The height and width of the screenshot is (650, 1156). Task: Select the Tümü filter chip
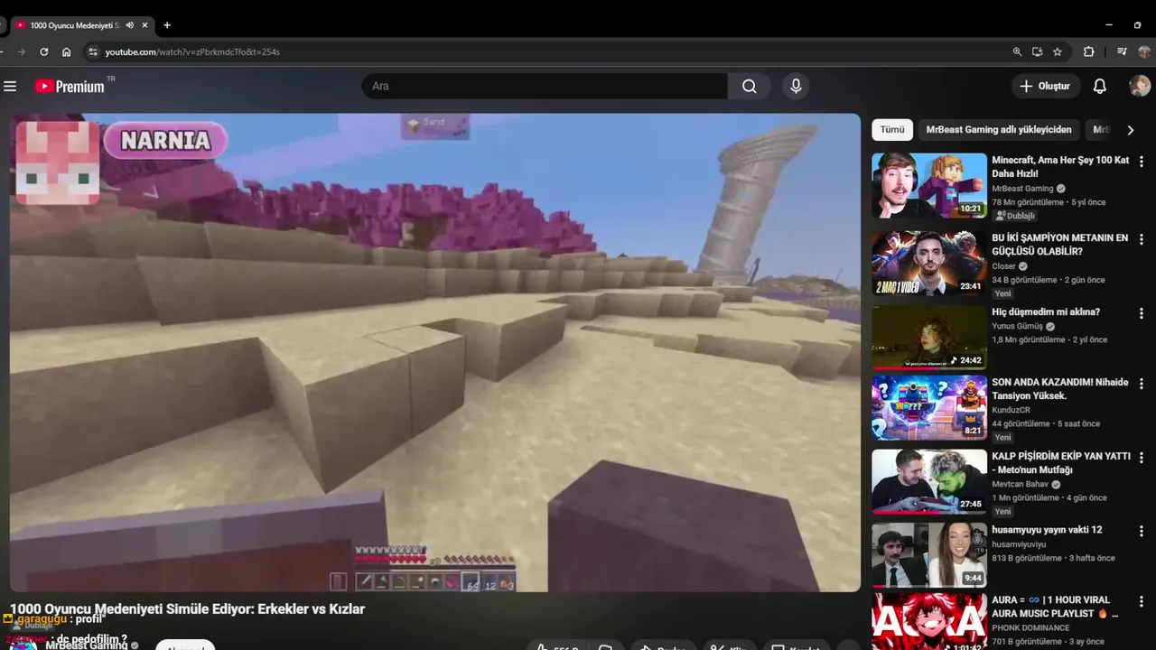tap(892, 130)
